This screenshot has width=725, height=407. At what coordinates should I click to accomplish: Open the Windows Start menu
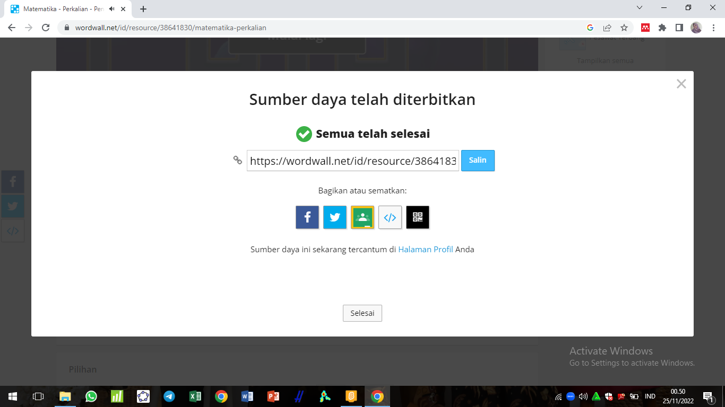tap(13, 396)
